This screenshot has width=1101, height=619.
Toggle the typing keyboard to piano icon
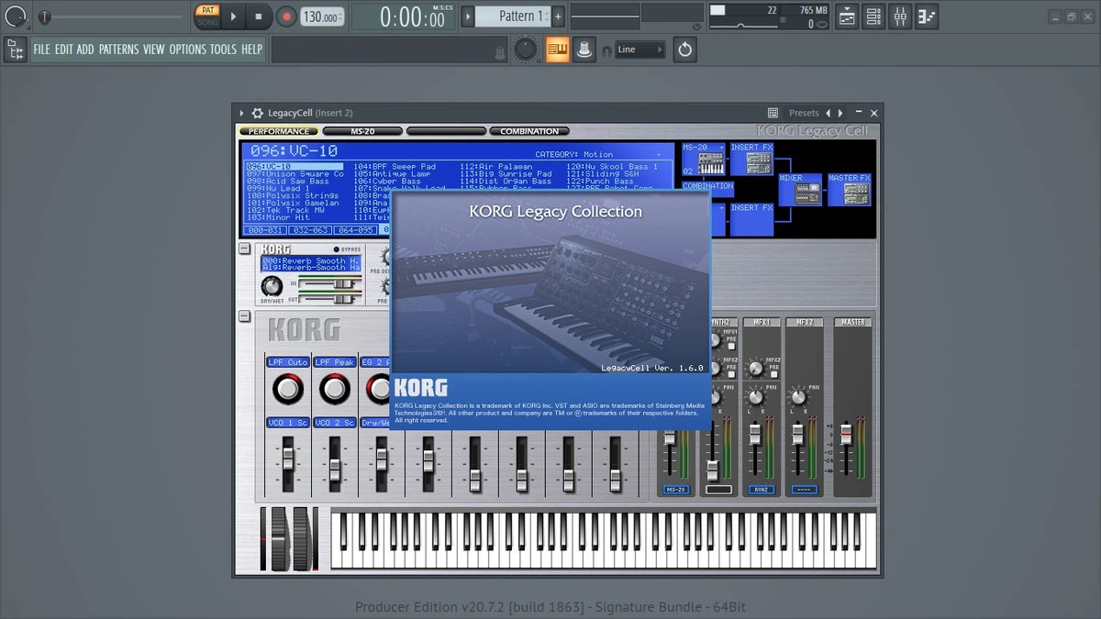coord(557,50)
